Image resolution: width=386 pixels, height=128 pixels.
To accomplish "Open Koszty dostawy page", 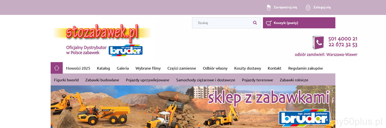I will [248, 68].
